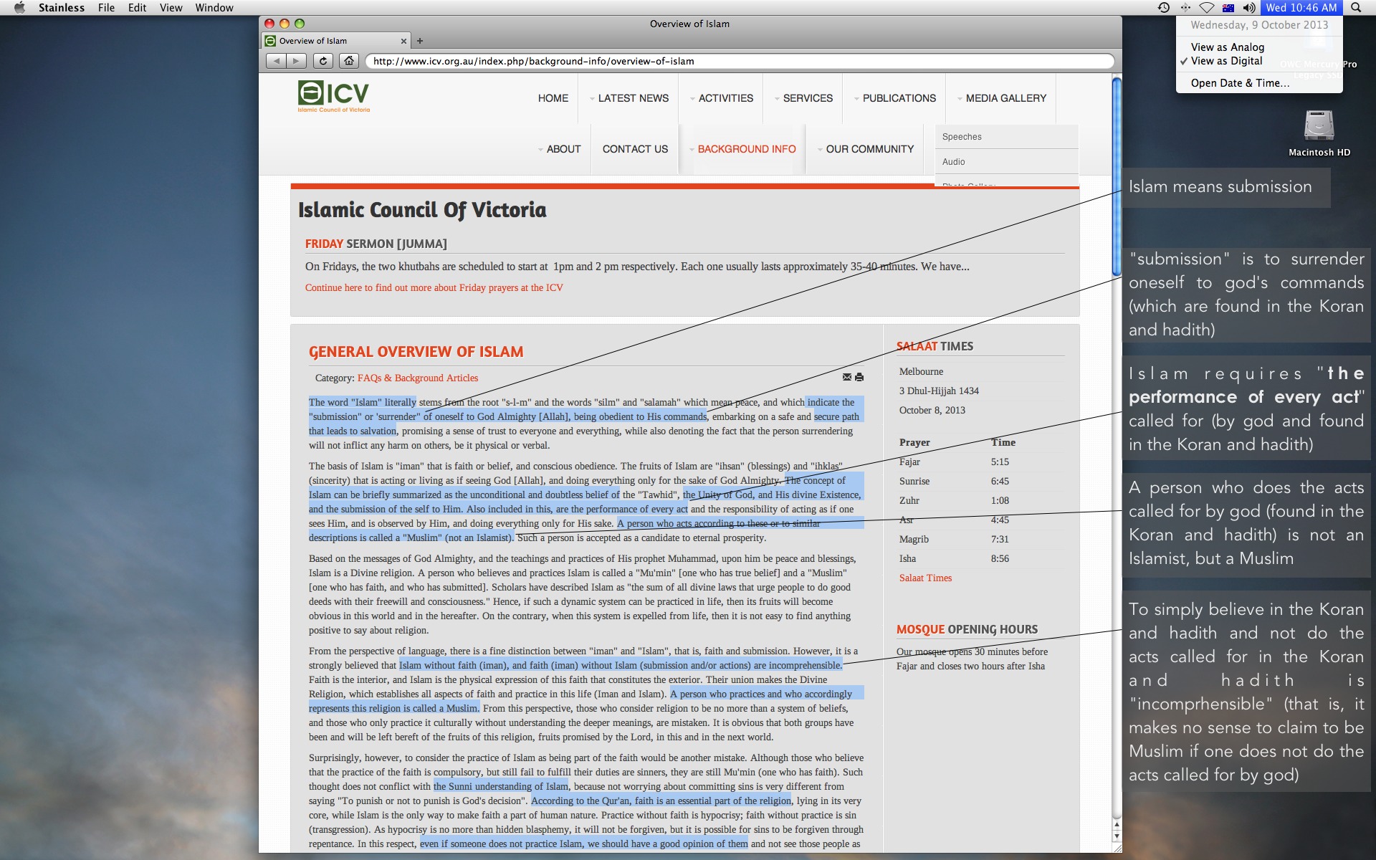Open the Stainless application menu
The height and width of the screenshot is (860, 1376).
point(62,7)
